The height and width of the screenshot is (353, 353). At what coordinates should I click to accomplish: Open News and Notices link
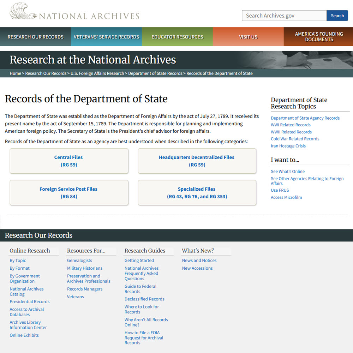[x=199, y=261]
